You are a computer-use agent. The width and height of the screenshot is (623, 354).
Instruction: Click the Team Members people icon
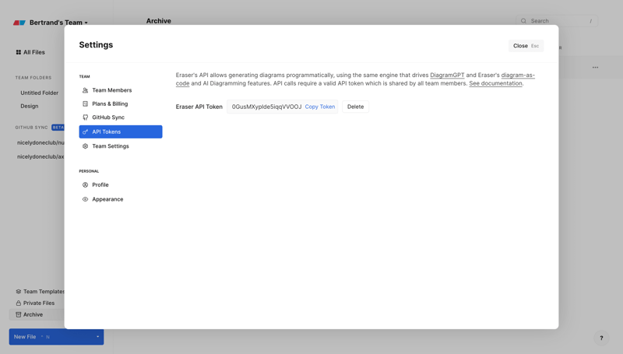(x=85, y=90)
